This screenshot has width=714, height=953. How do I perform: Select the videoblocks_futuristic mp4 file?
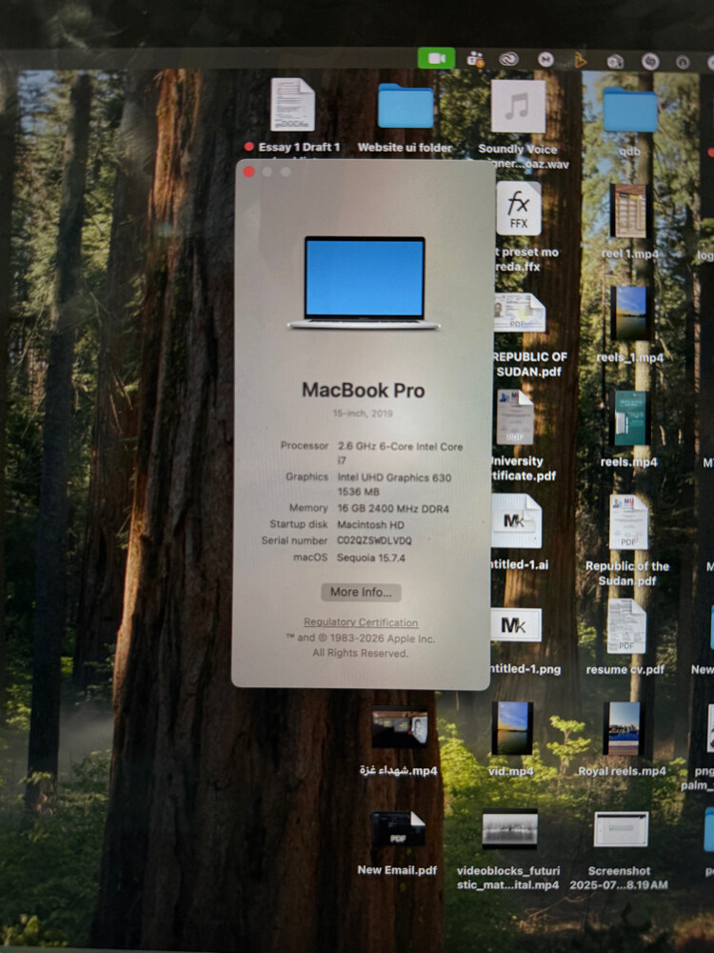point(509,828)
